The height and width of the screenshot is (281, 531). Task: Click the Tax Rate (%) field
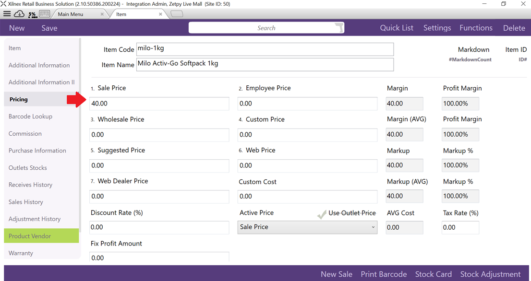pos(460,227)
